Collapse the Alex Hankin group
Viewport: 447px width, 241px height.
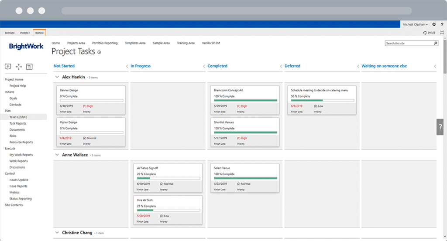[56, 77]
